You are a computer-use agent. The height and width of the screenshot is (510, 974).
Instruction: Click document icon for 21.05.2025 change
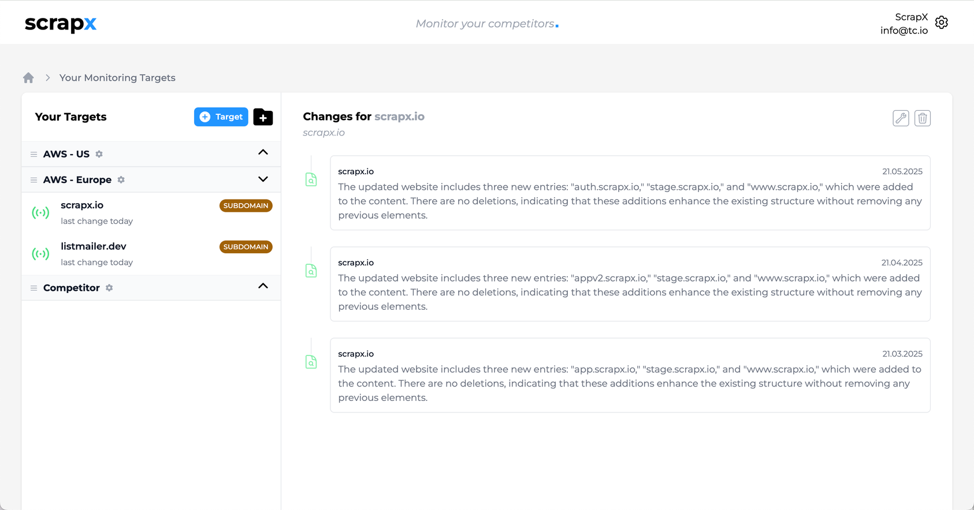coord(311,180)
